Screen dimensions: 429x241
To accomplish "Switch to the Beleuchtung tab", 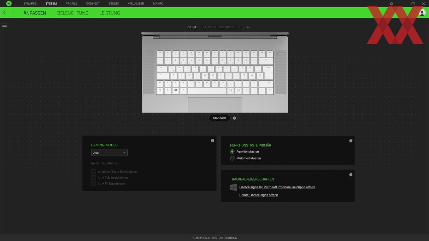I will [x=73, y=13].
